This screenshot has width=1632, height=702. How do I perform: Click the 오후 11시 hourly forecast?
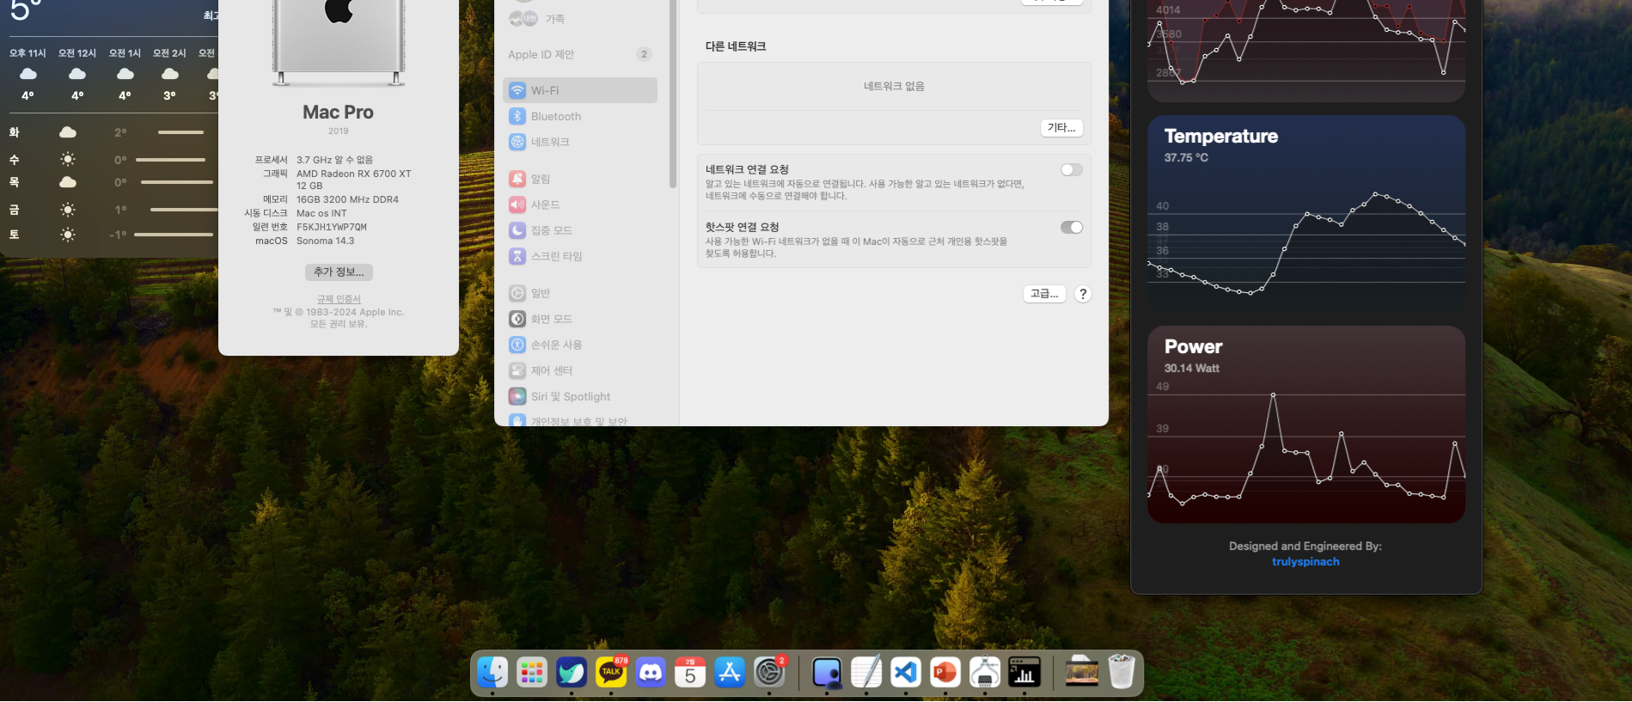coord(28,74)
